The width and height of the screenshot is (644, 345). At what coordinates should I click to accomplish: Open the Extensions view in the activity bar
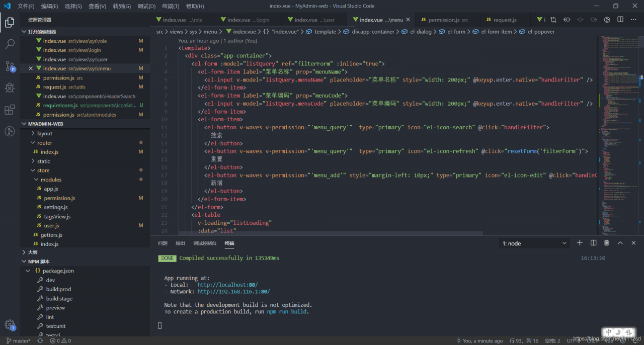tap(10, 110)
